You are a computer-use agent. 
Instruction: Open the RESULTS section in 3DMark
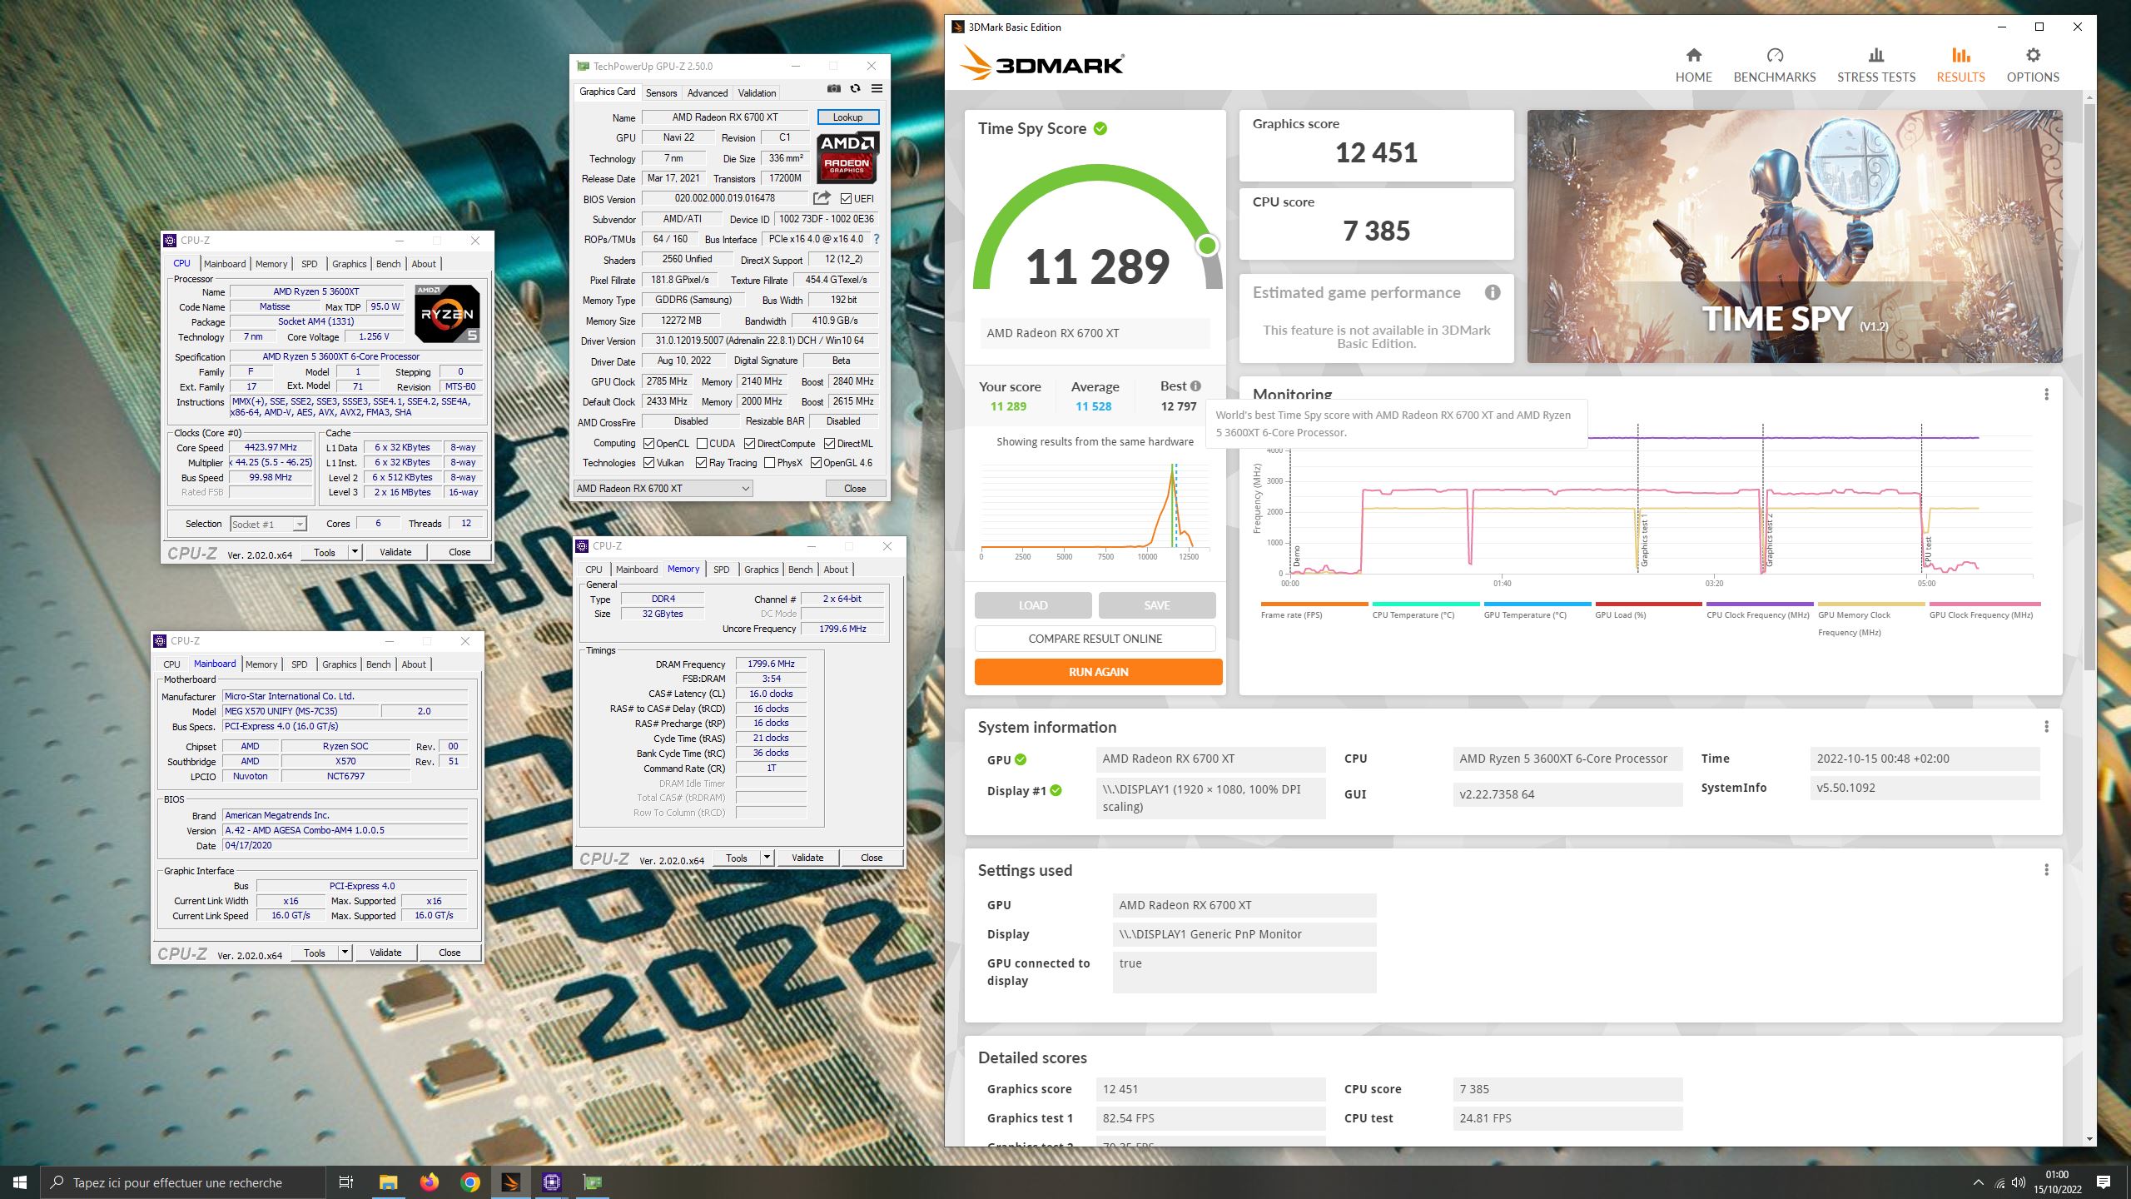click(x=1960, y=65)
